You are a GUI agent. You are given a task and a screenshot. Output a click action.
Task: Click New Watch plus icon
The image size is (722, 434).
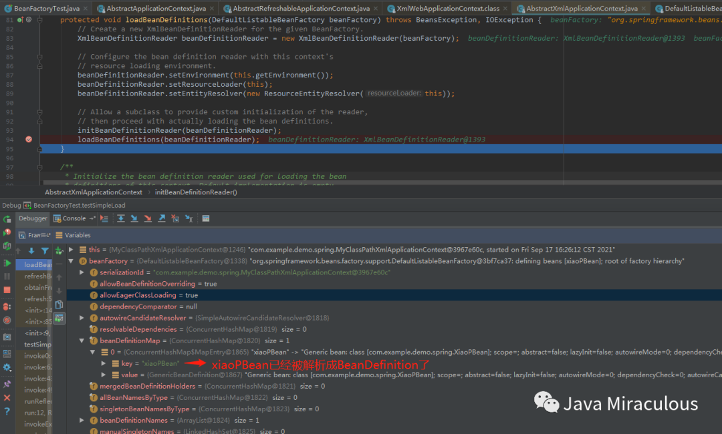tap(59, 250)
